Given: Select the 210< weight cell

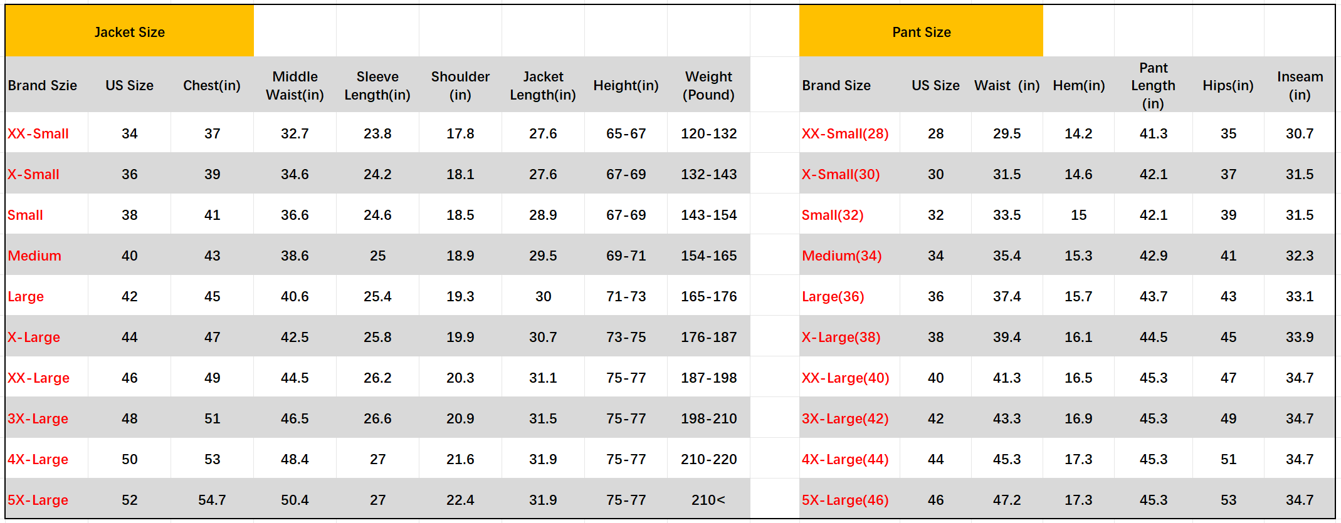Looking at the screenshot, I should tap(708, 500).
